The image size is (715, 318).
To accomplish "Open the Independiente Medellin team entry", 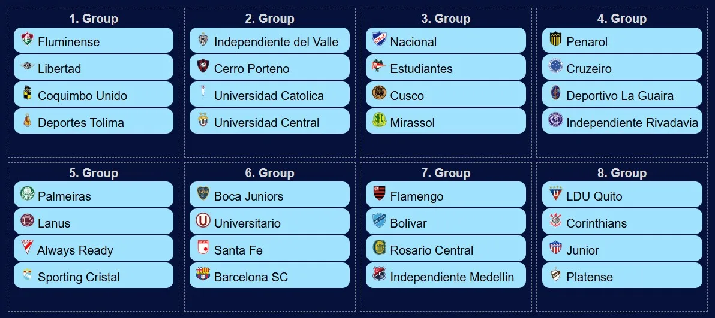I will (x=452, y=277).
